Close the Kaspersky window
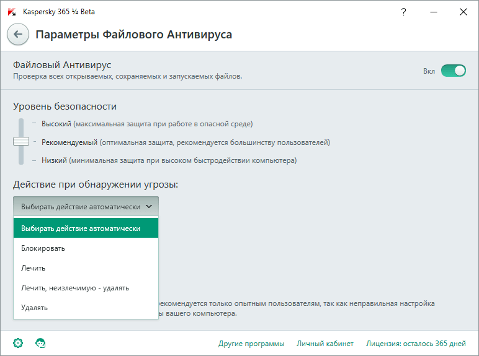Screen dimensions: 479x356 pyautogui.click(x=463, y=12)
